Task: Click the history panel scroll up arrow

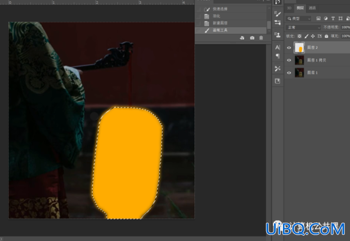Action: [269, 8]
